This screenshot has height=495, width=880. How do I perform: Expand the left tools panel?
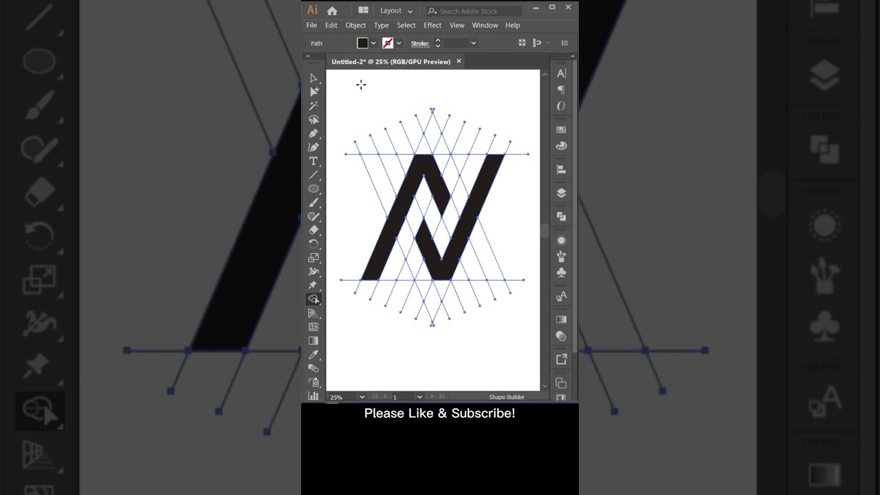307,56
